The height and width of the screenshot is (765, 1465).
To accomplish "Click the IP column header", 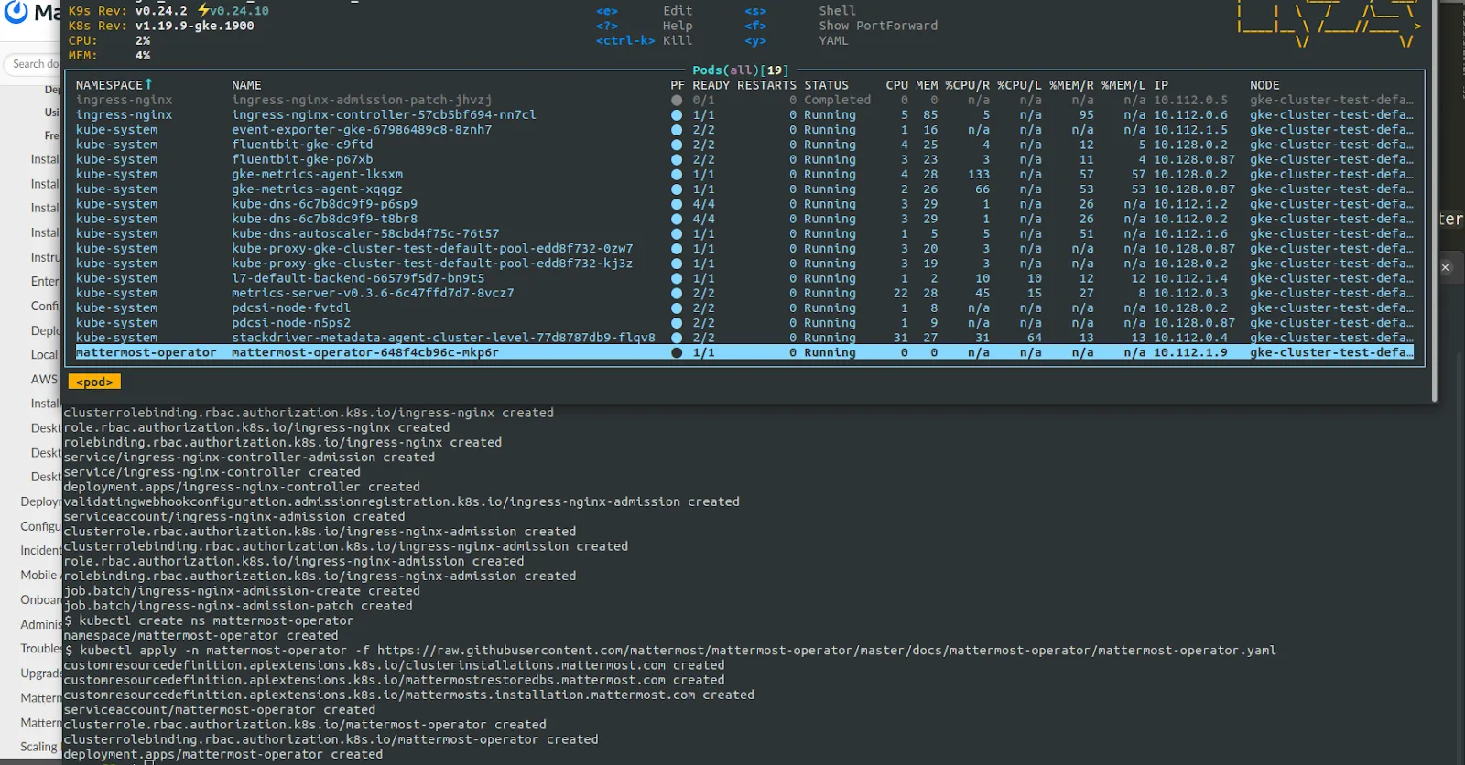I will 1161,85.
